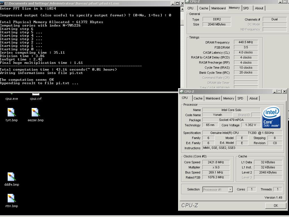Screen dimensions: 289x217
Task: Click the Code Name Yonah field
Action: tap(218, 115)
